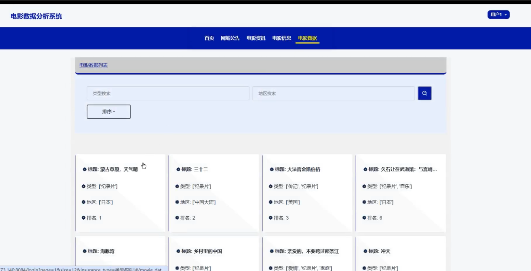
Task: Click the text 类型: ['爱情', '纪录片', '家庭']
Action: coord(303,268)
